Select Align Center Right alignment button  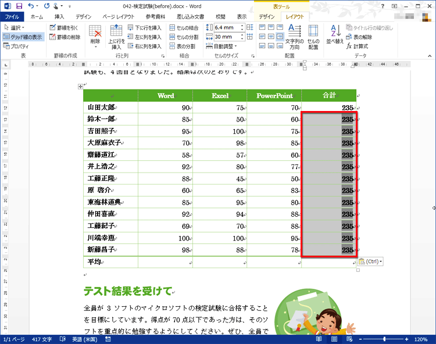pyautogui.click(x=280, y=37)
